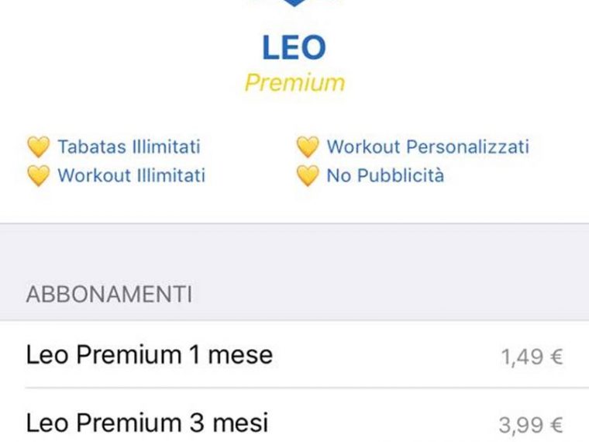Click the top border of the subscriptions list
The height and width of the screenshot is (442, 589).
point(294,320)
